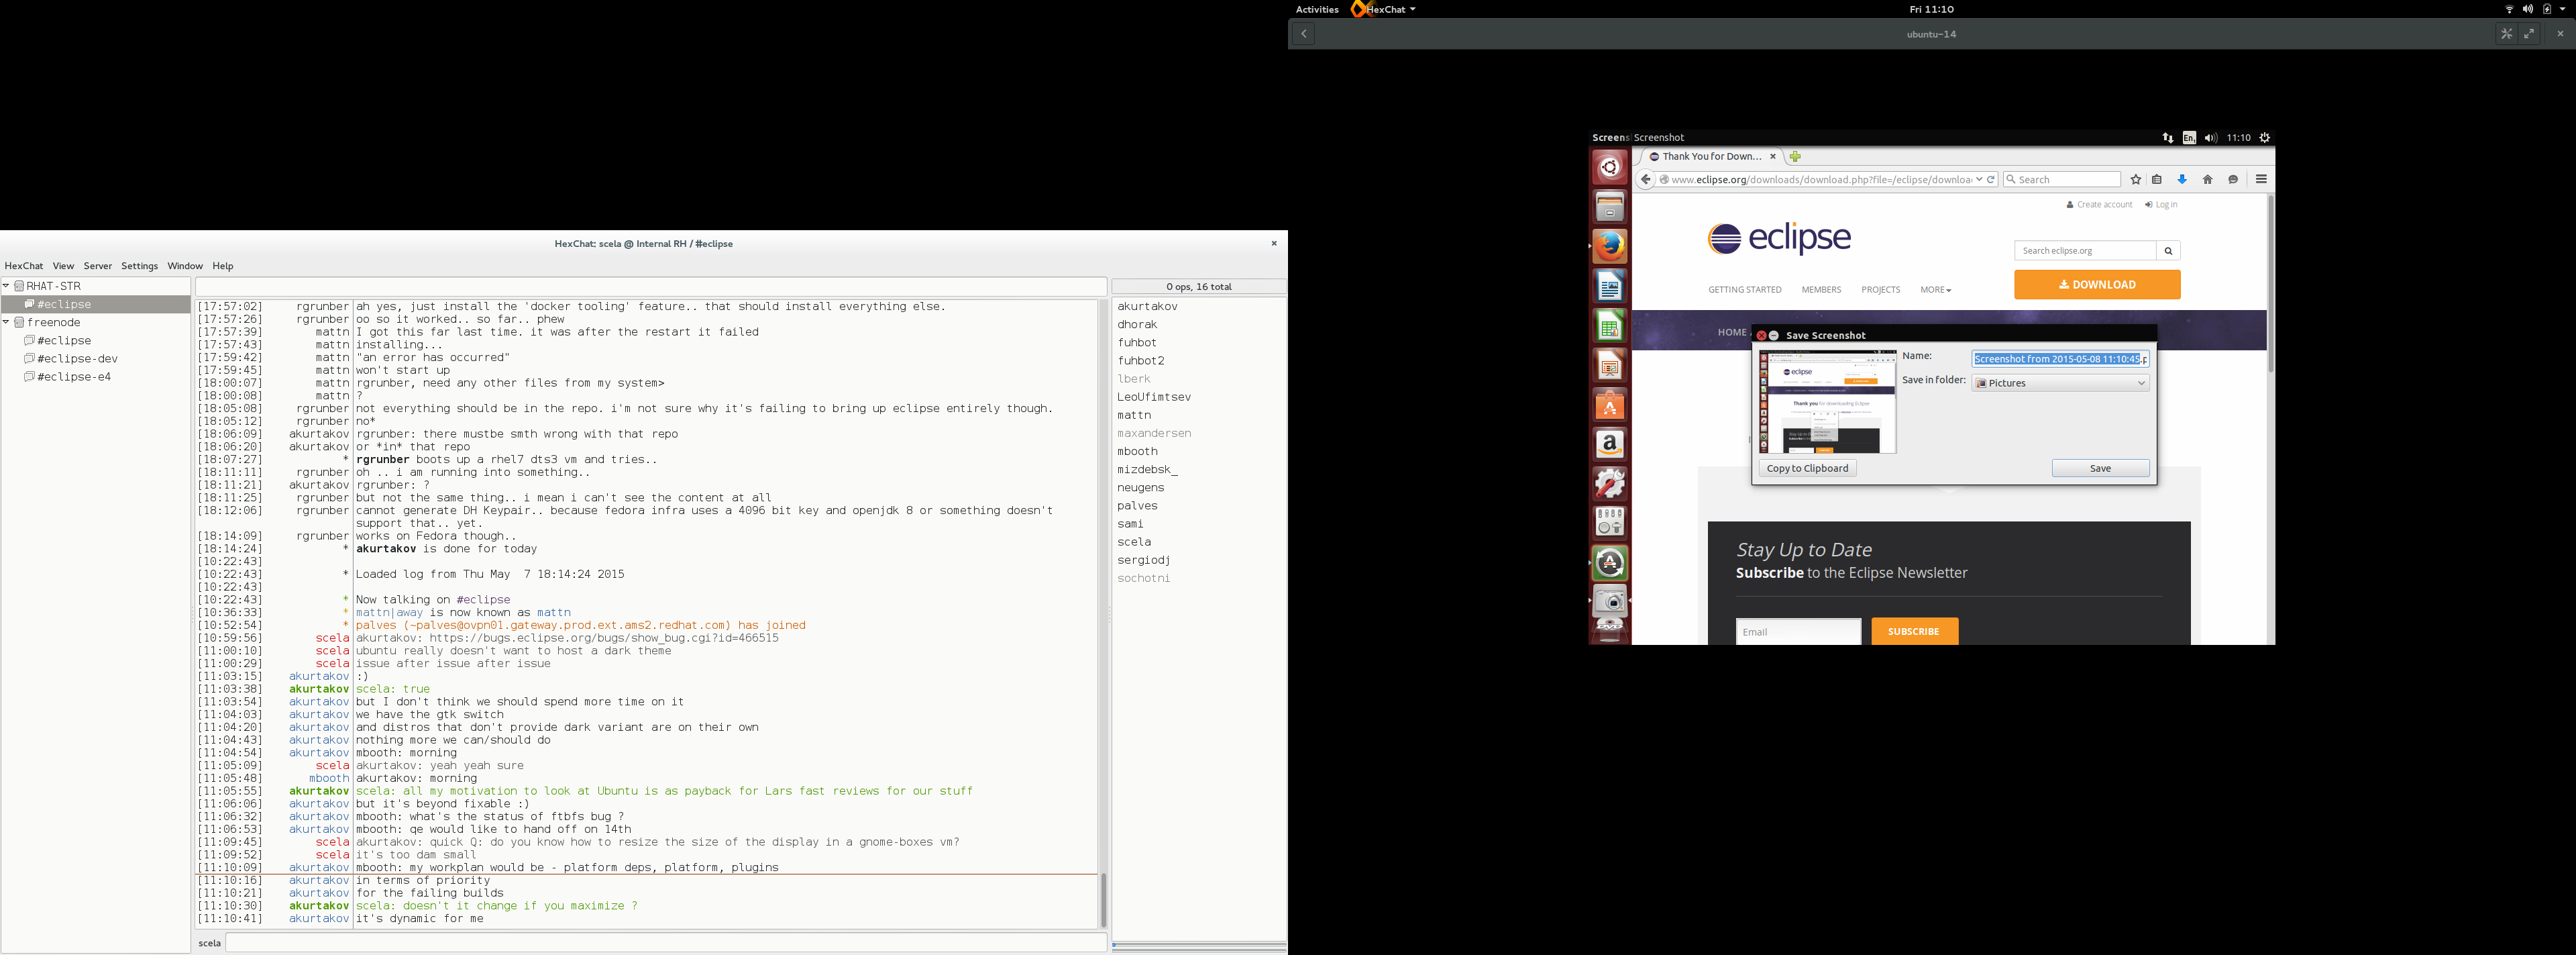
Task: Click the screenshot preview thumbnail
Action: click(x=1827, y=402)
